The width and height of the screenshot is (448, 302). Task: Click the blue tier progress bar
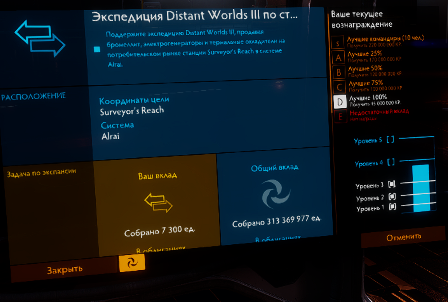(x=421, y=188)
